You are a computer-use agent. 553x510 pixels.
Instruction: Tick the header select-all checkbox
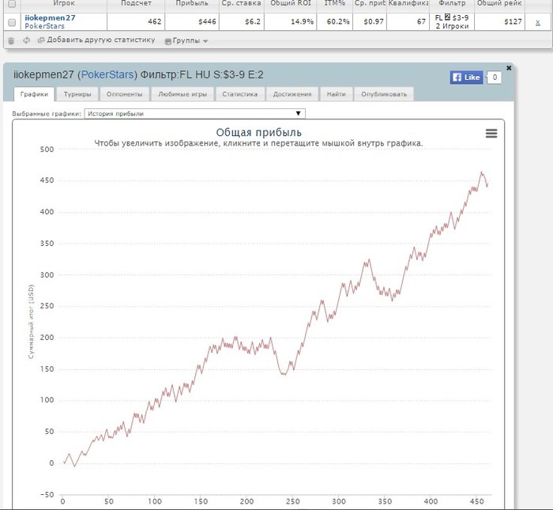(x=12, y=4)
